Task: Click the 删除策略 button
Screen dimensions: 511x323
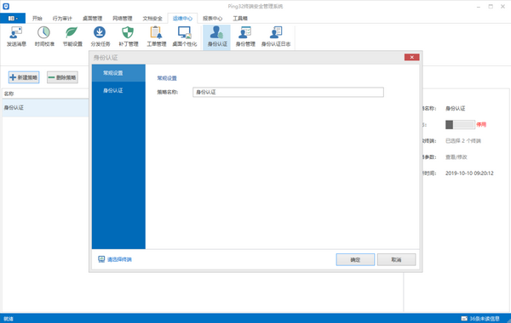Action: point(62,77)
